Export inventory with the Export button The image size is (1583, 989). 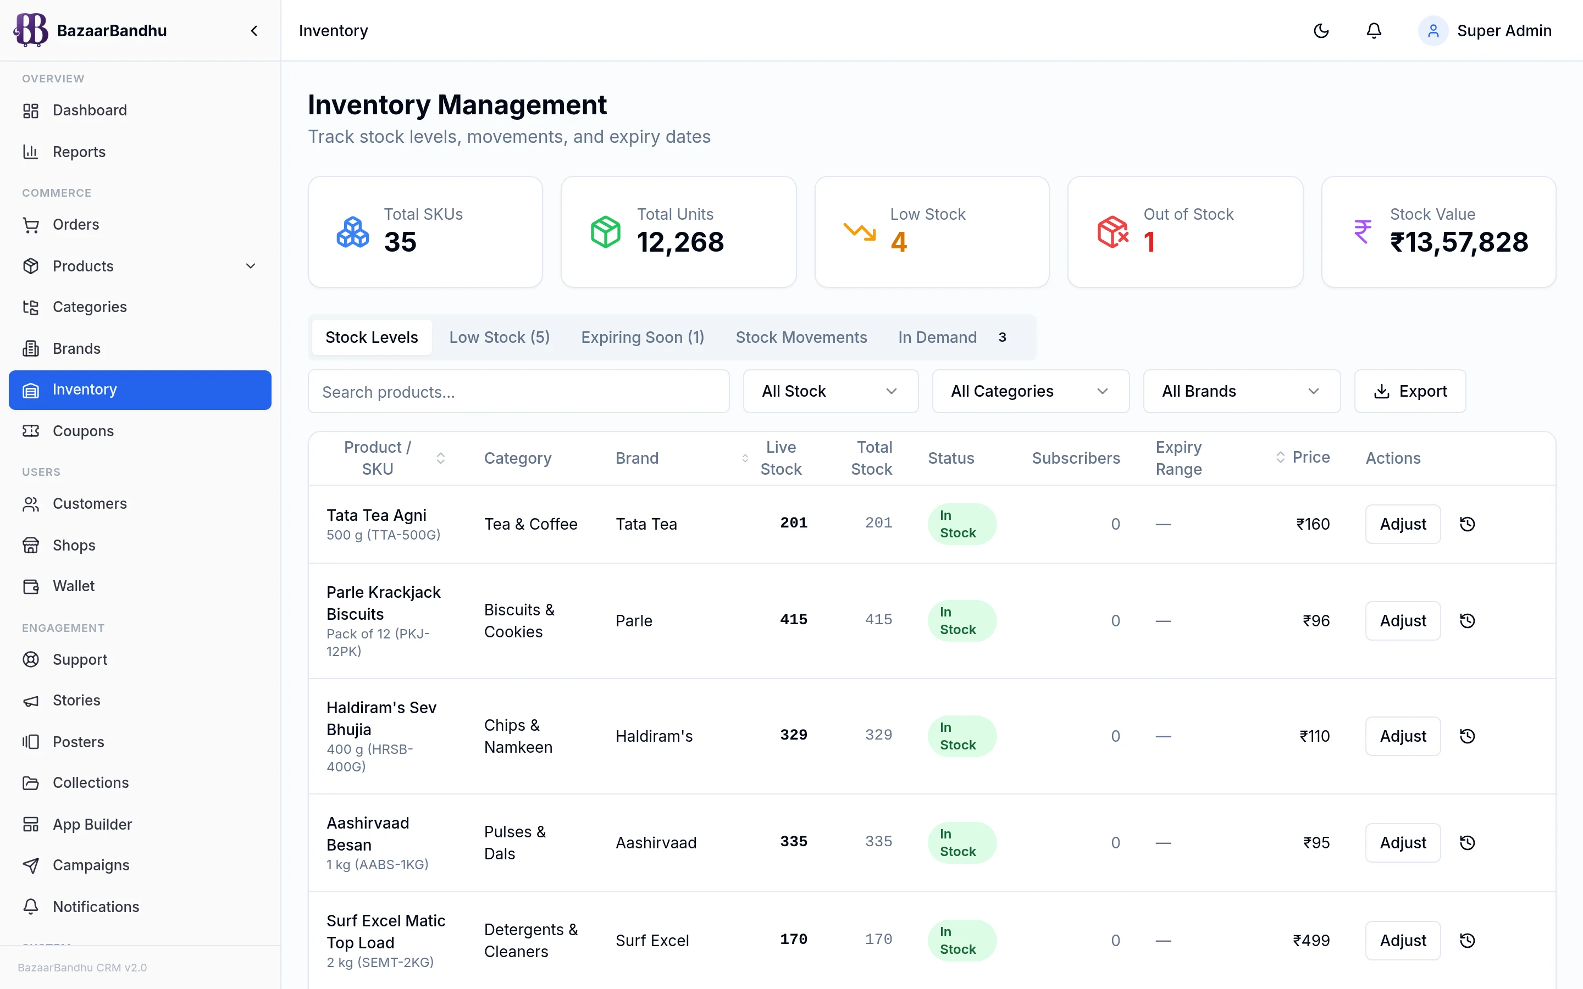click(1410, 391)
